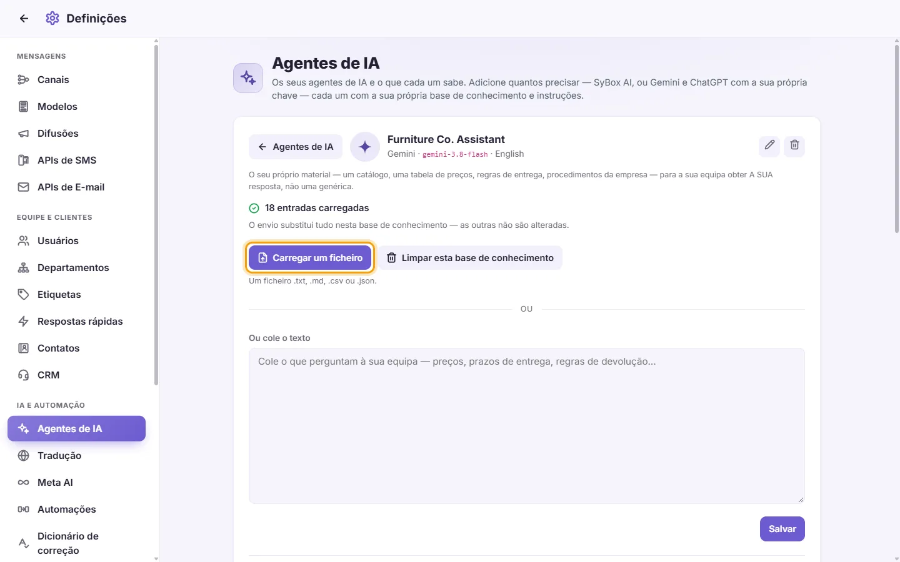Click Limpar esta base de conhecimento
900x562 pixels.
pyautogui.click(x=470, y=258)
